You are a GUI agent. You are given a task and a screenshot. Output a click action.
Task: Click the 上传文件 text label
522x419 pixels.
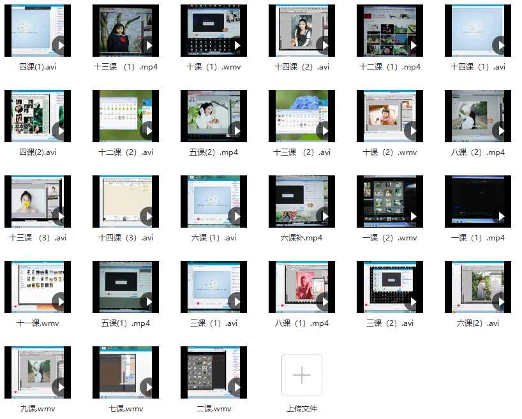[302, 409]
